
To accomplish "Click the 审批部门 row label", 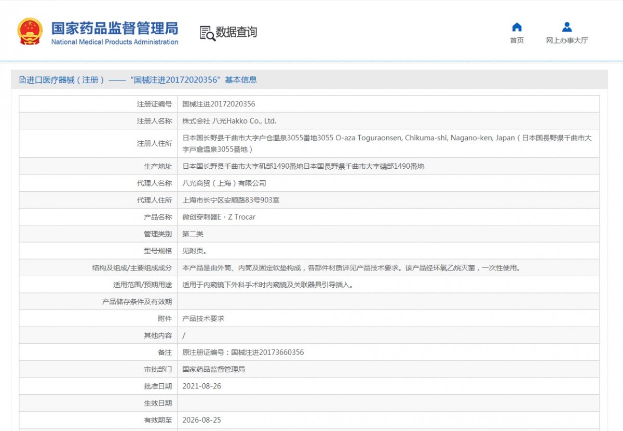I will [158, 369].
